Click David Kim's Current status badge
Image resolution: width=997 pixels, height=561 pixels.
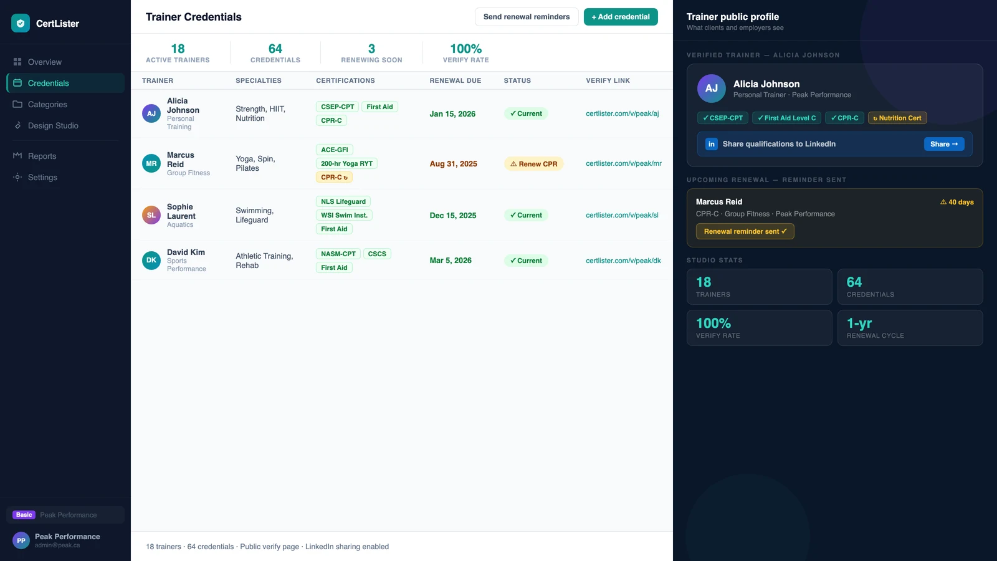526,261
